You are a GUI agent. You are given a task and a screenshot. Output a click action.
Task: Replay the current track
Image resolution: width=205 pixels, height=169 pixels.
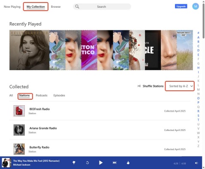tap(87, 163)
